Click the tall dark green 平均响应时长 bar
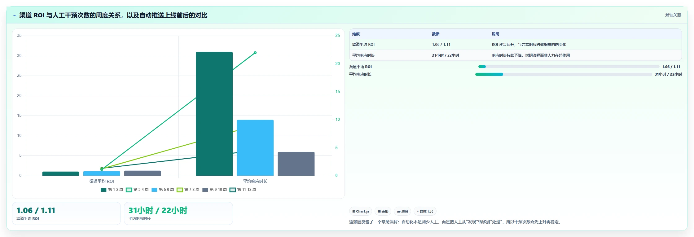The height and width of the screenshot is (237, 694). (214, 114)
